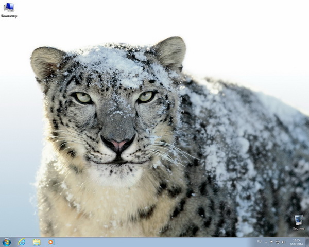Open the Computer desktop icon
The height and width of the screenshot is (247, 309).
[8, 8]
